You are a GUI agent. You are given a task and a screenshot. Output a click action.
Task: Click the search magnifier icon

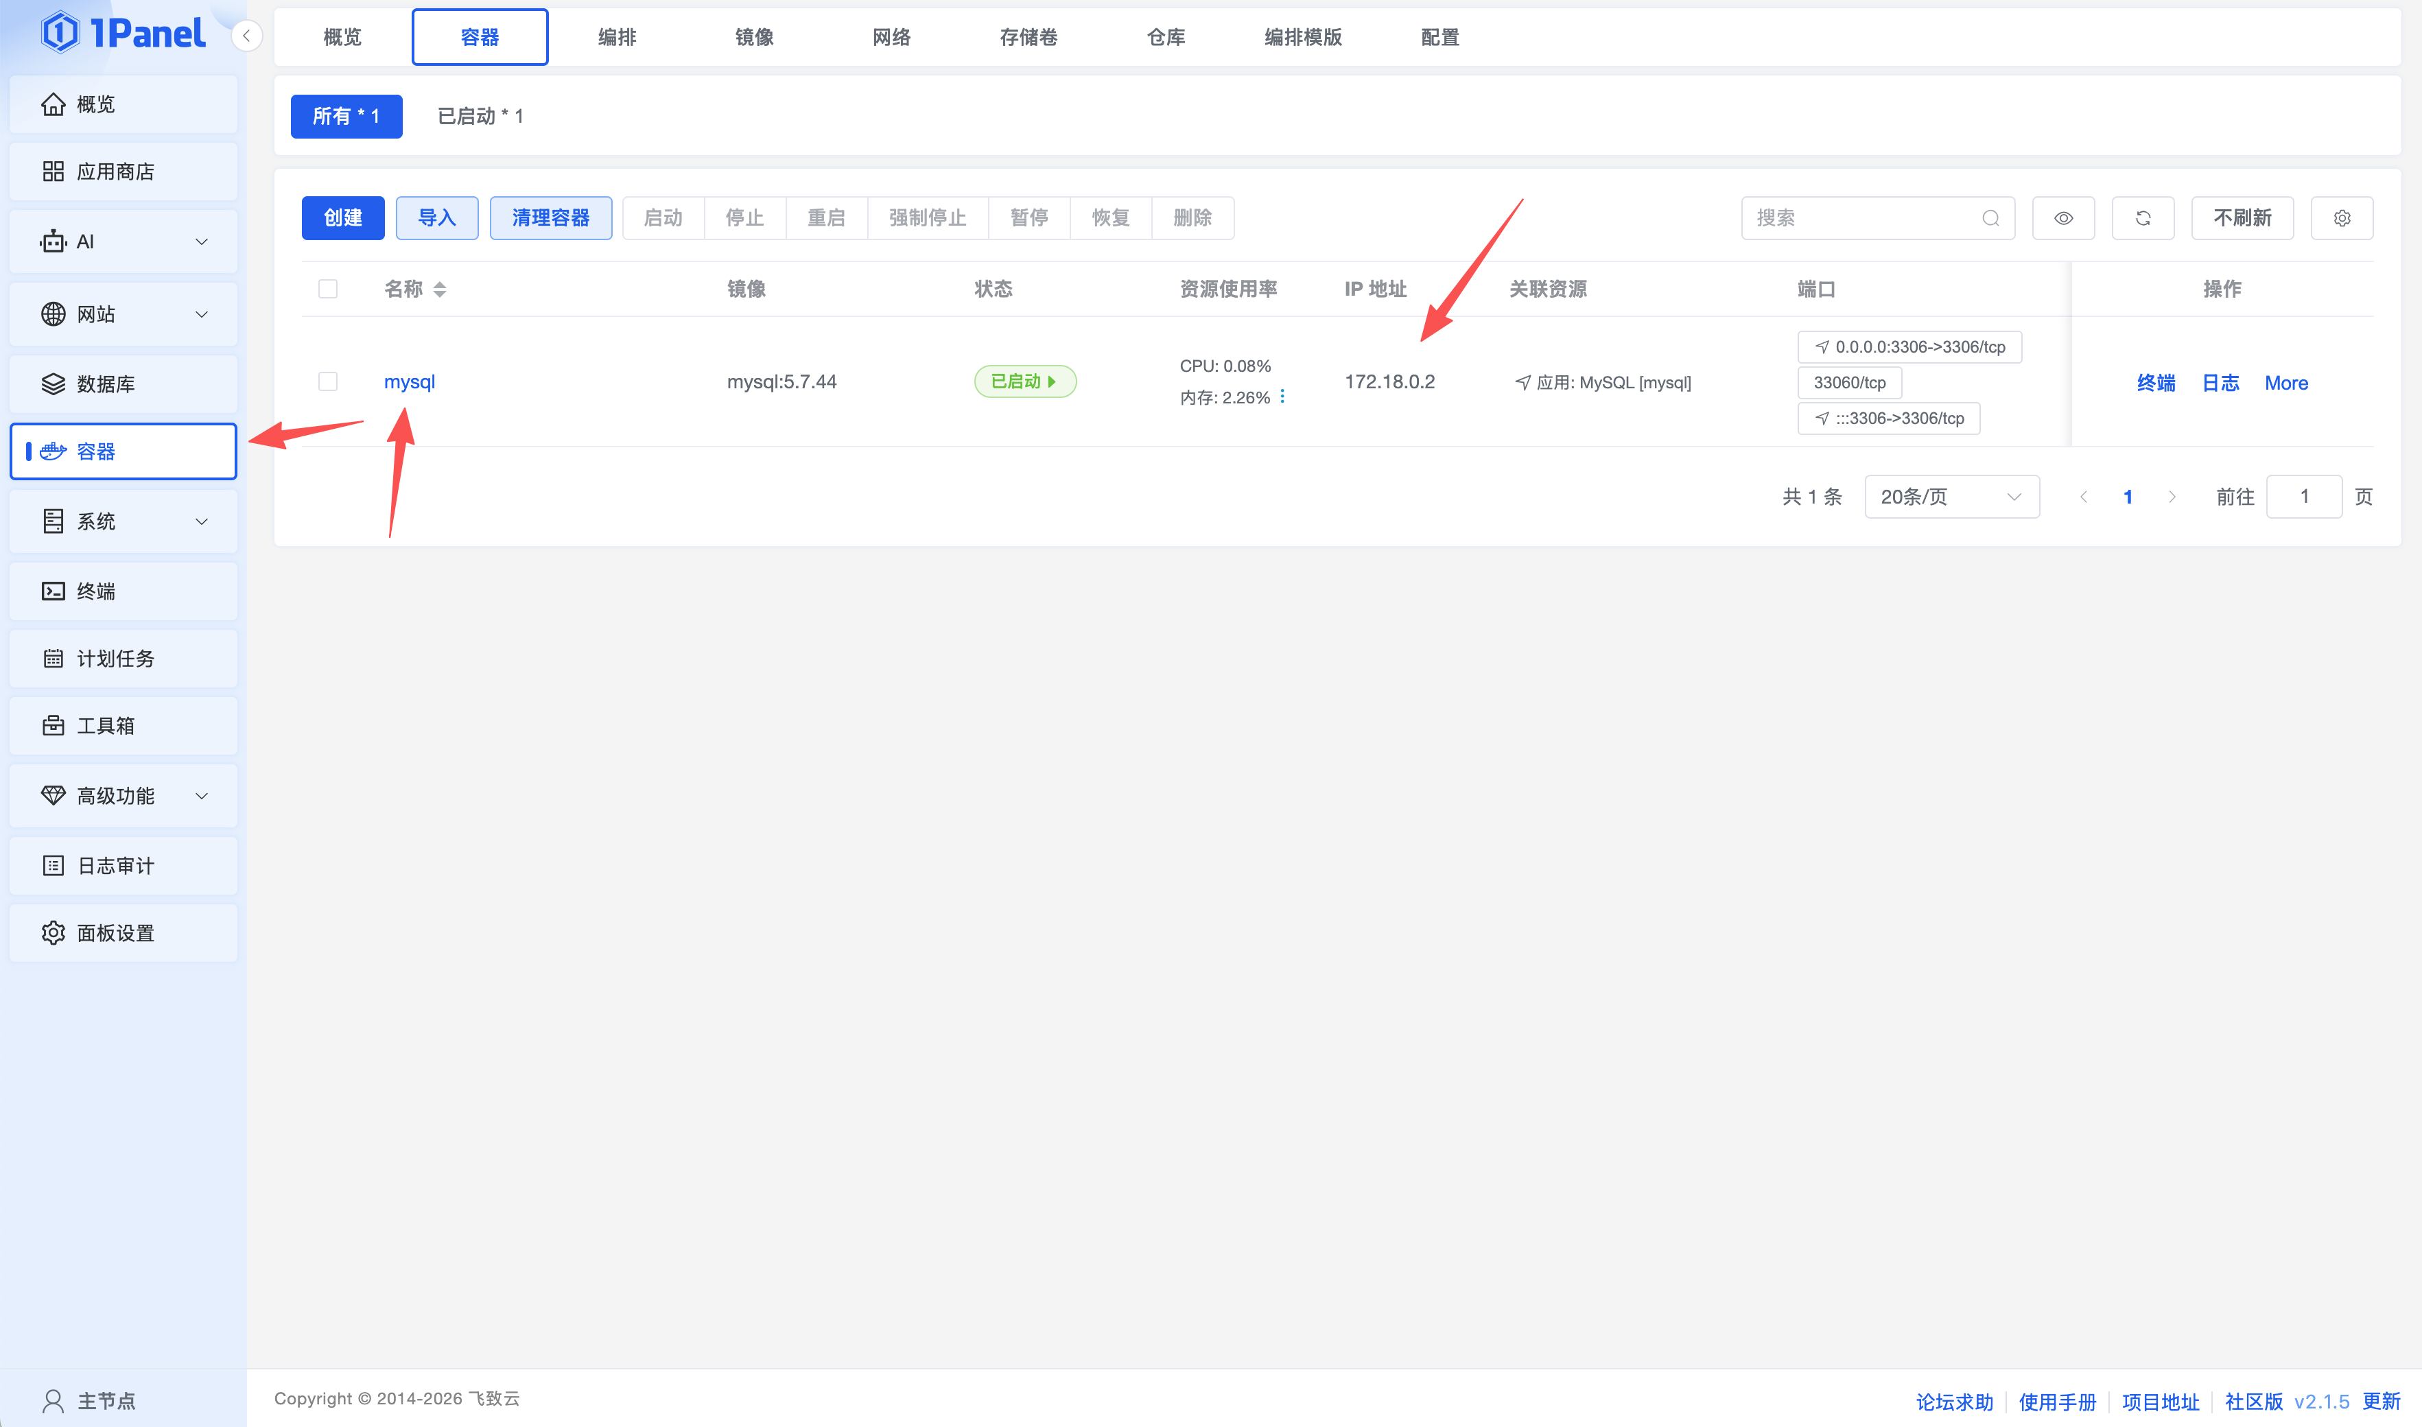(x=1990, y=218)
